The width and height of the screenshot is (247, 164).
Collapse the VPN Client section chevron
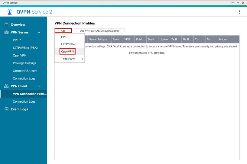click(x=39, y=86)
